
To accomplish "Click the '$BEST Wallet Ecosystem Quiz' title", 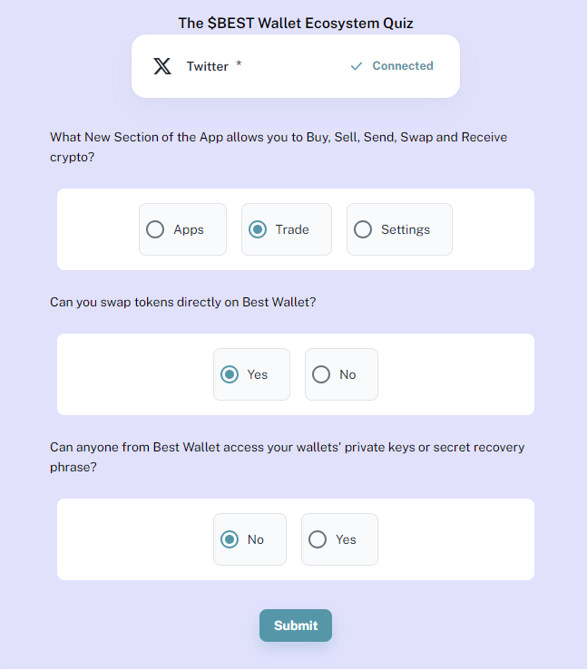I will point(296,23).
